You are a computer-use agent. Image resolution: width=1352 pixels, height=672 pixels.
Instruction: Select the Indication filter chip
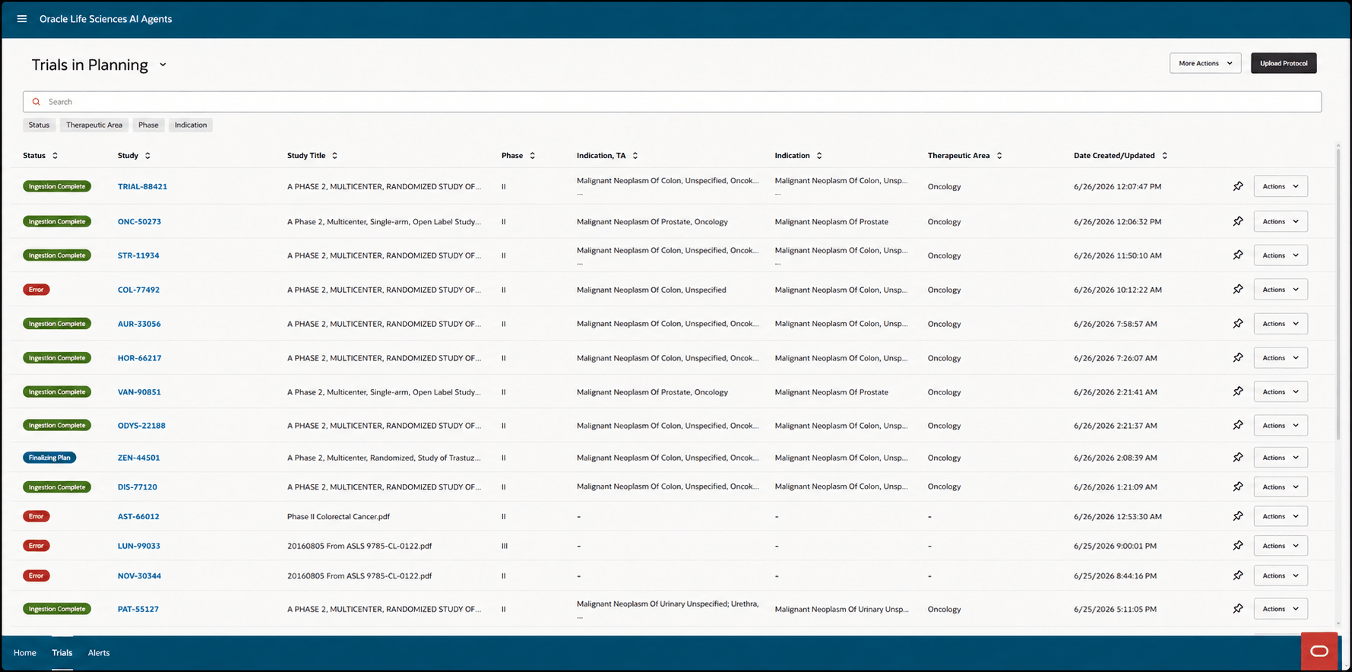[191, 125]
